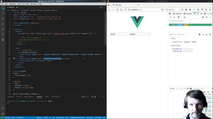The height and width of the screenshot is (119, 213).
Task: Click UTF-8 encoding in status bar
Action: point(46,118)
